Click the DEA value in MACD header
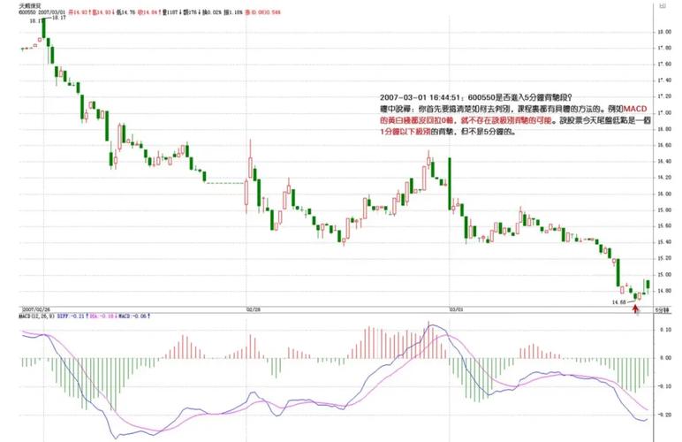The width and height of the screenshot is (682, 442). tap(100, 316)
